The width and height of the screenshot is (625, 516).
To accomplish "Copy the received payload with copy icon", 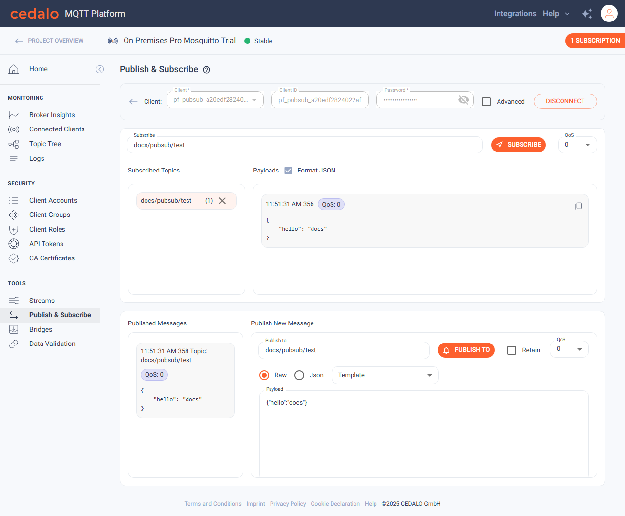I will tap(579, 206).
